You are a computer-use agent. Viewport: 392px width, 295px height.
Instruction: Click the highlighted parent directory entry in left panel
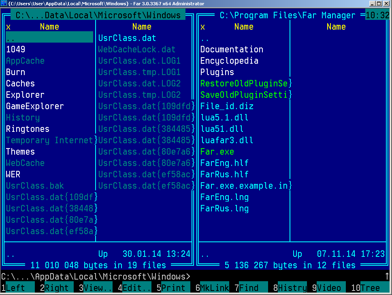click(49, 37)
